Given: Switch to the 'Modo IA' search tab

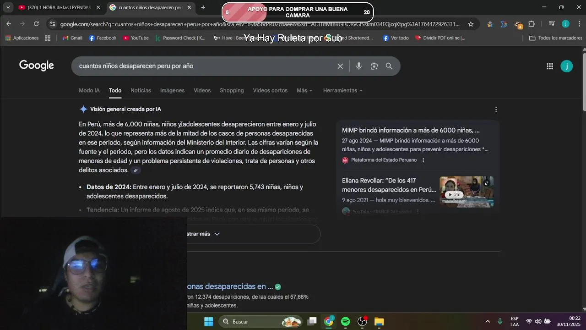Looking at the screenshot, I should tap(89, 90).
